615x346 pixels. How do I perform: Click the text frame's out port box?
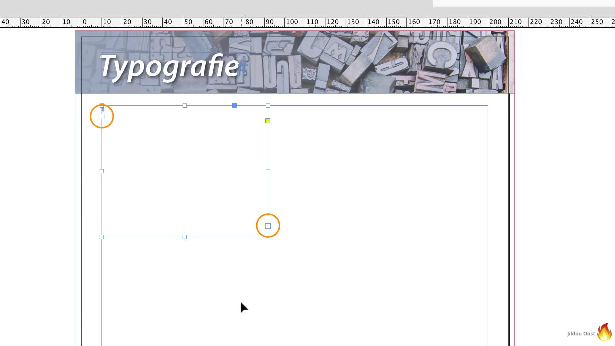point(268,226)
